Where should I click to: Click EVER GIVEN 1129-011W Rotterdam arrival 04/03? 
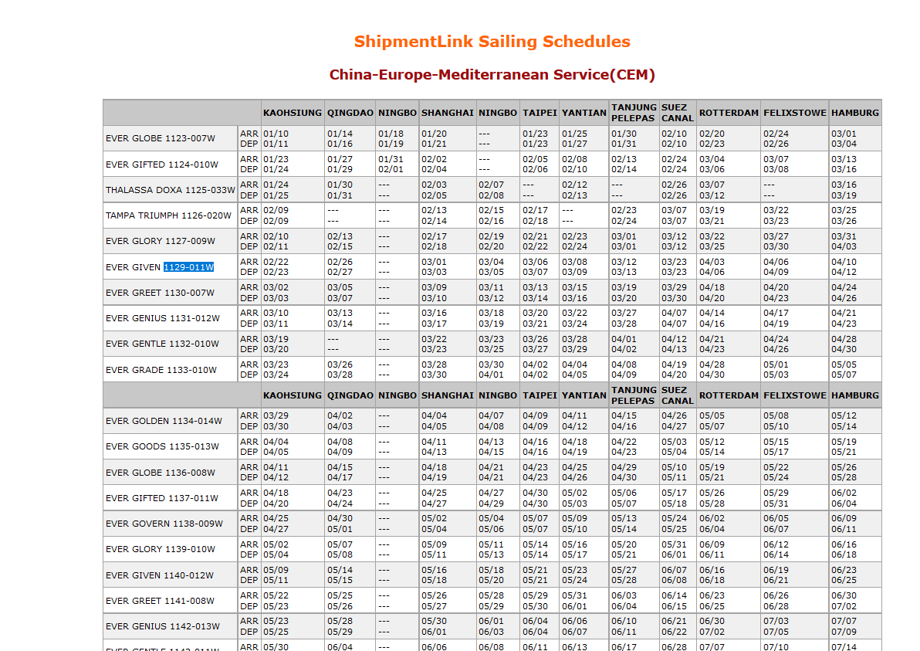tap(712, 262)
